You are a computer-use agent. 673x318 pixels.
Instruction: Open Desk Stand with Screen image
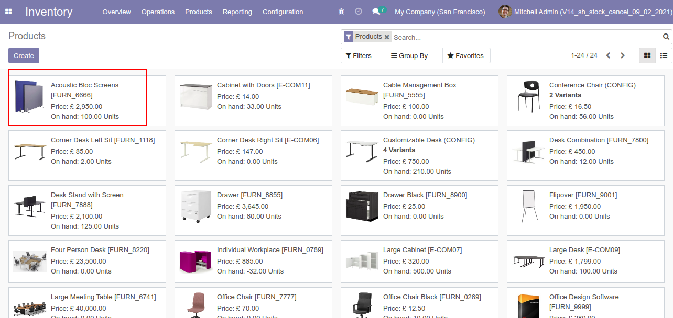point(30,206)
